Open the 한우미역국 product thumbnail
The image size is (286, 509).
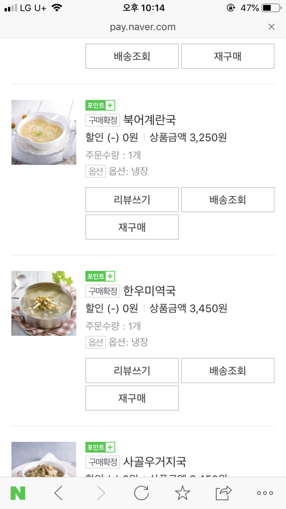[44, 303]
